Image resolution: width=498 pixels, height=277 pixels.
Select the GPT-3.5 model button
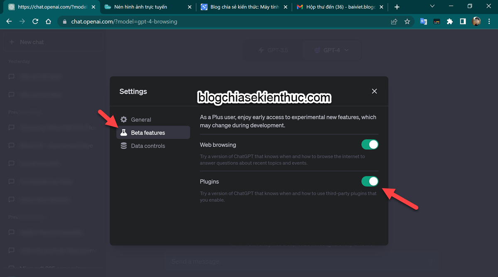pyautogui.click(x=273, y=50)
